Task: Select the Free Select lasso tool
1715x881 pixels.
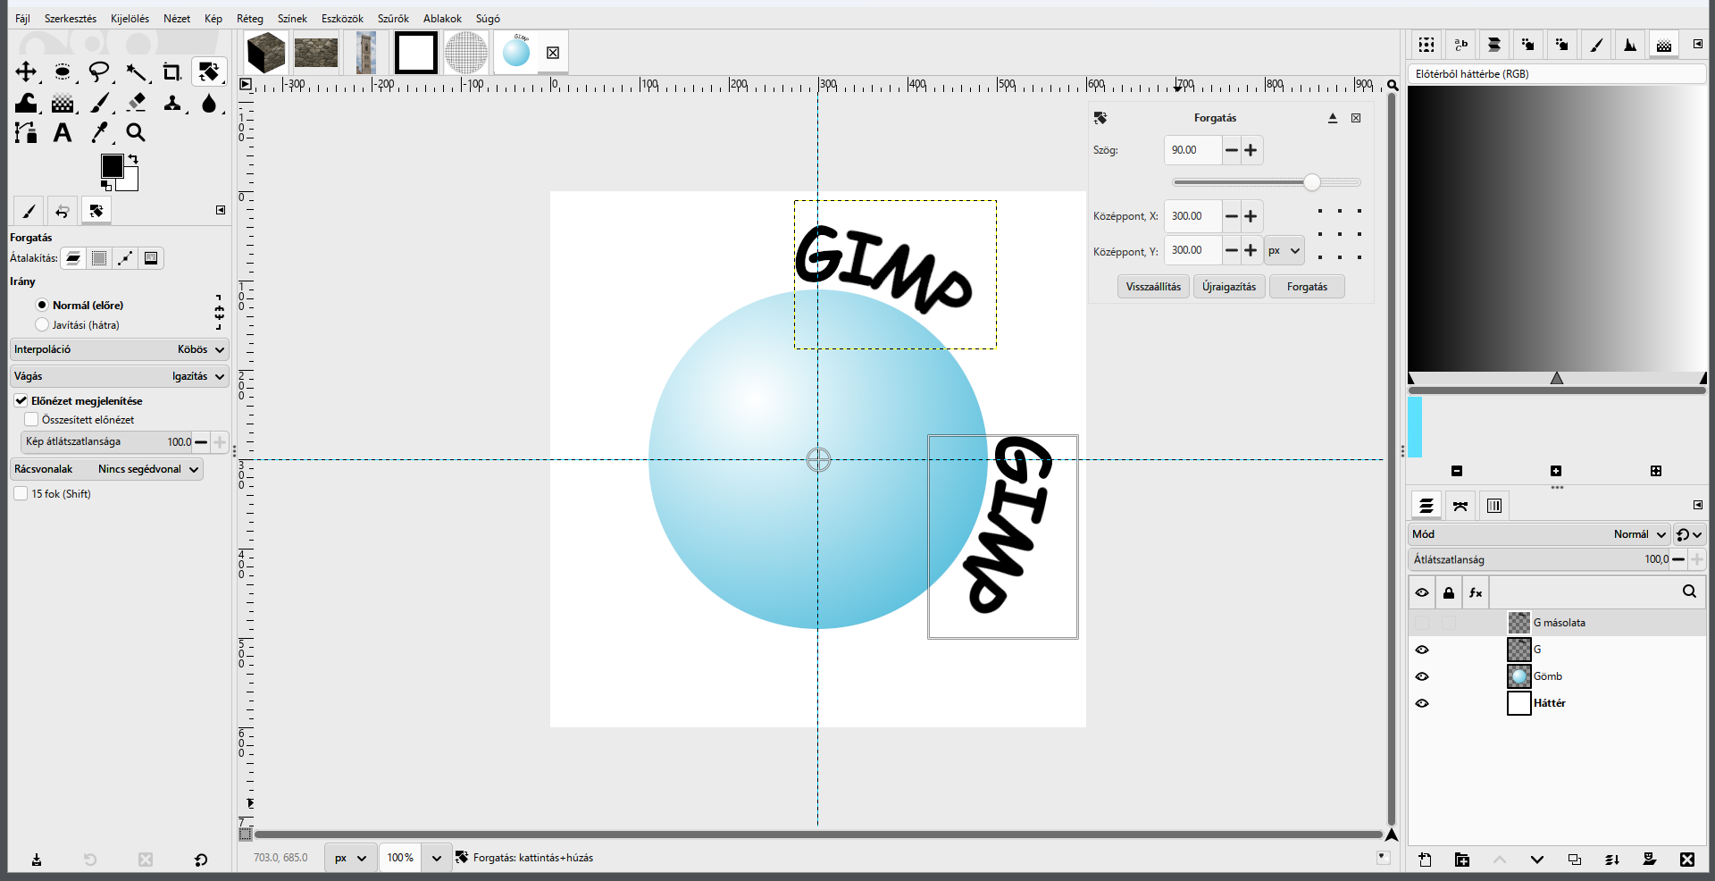Action: tap(99, 71)
